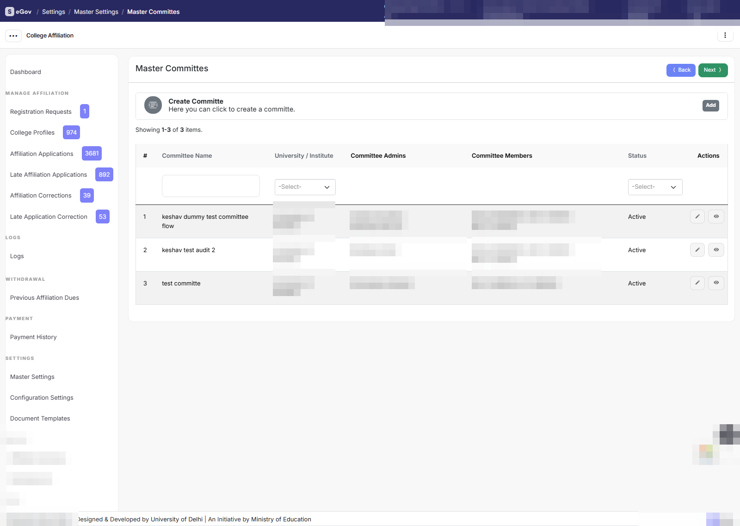Click the eGov brand name text
Screen dimensions: 740x526
[x=24, y=12]
